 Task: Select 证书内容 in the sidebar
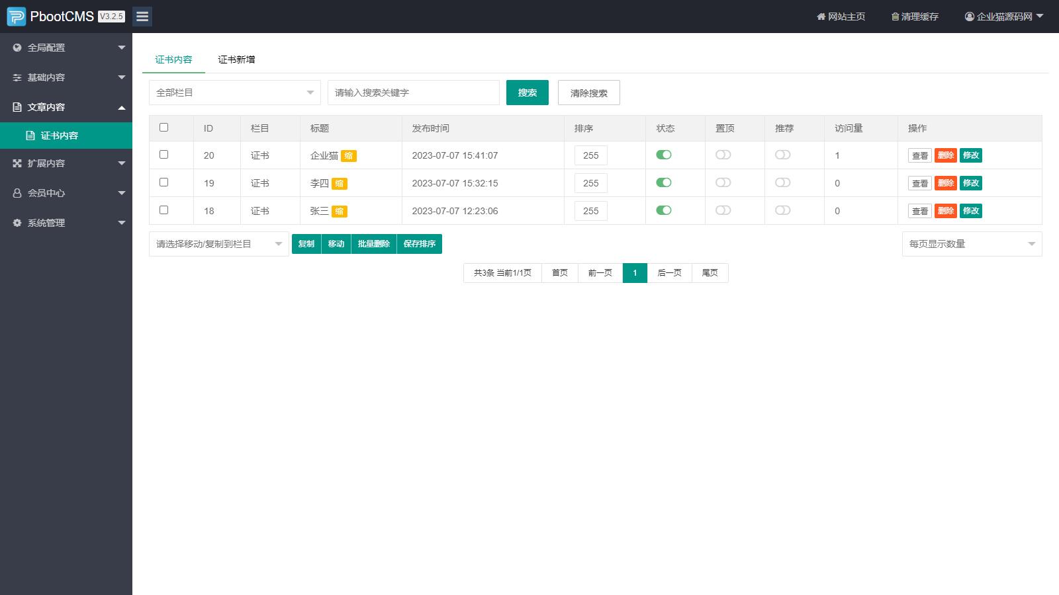[60, 136]
